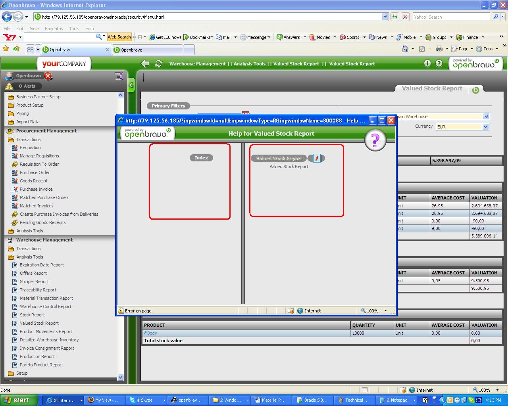508x406 pixels.
Task: Click the edit pencil icon in help popup
Action: point(316,158)
